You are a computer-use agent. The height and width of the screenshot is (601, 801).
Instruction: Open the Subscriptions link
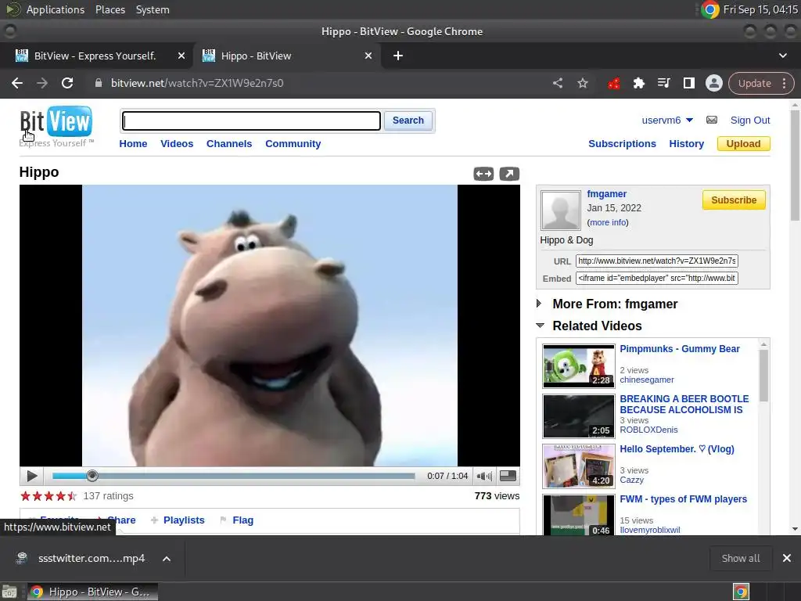(x=622, y=144)
